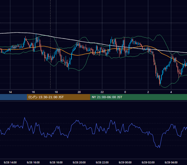Click the NY 21:00-06:00 JST session bar
Image resolution: width=187 pixels, height=165 pixels.
(x=138, y=97)
